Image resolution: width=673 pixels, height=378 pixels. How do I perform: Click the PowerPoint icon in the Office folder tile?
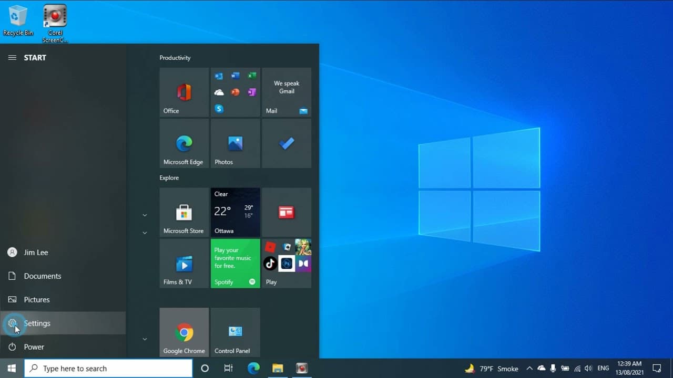[236, 92]
